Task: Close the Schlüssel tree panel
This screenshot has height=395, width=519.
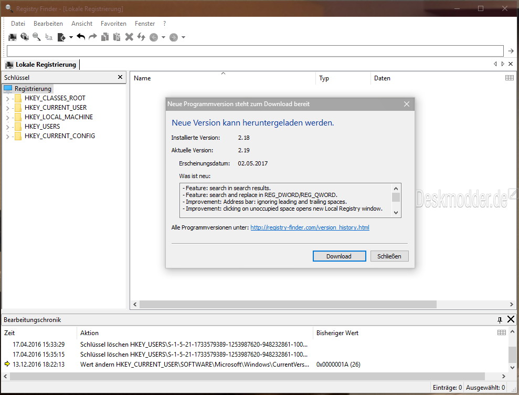Action: click(120, 77)
